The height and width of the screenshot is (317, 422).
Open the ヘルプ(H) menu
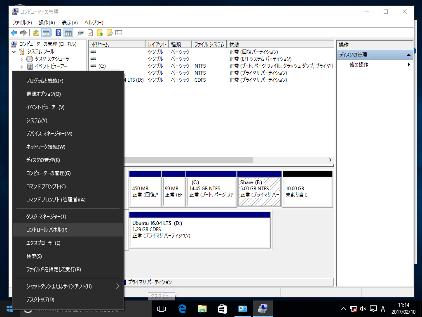click(94, 23)
